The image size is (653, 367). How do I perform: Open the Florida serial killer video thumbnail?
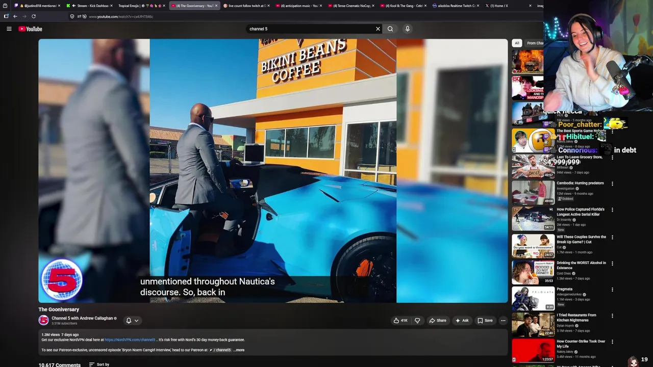533,219
